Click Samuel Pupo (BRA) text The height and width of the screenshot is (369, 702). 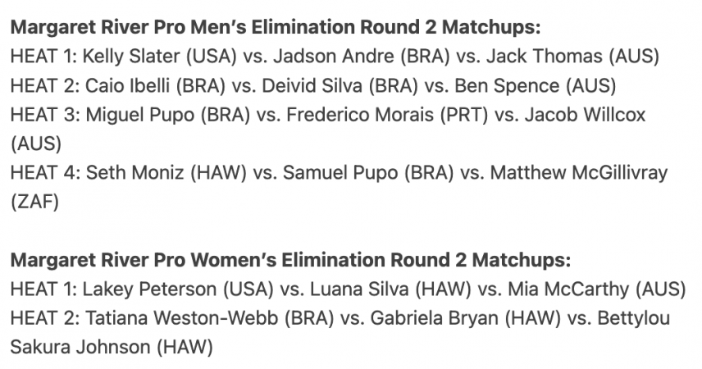point(368,173)
